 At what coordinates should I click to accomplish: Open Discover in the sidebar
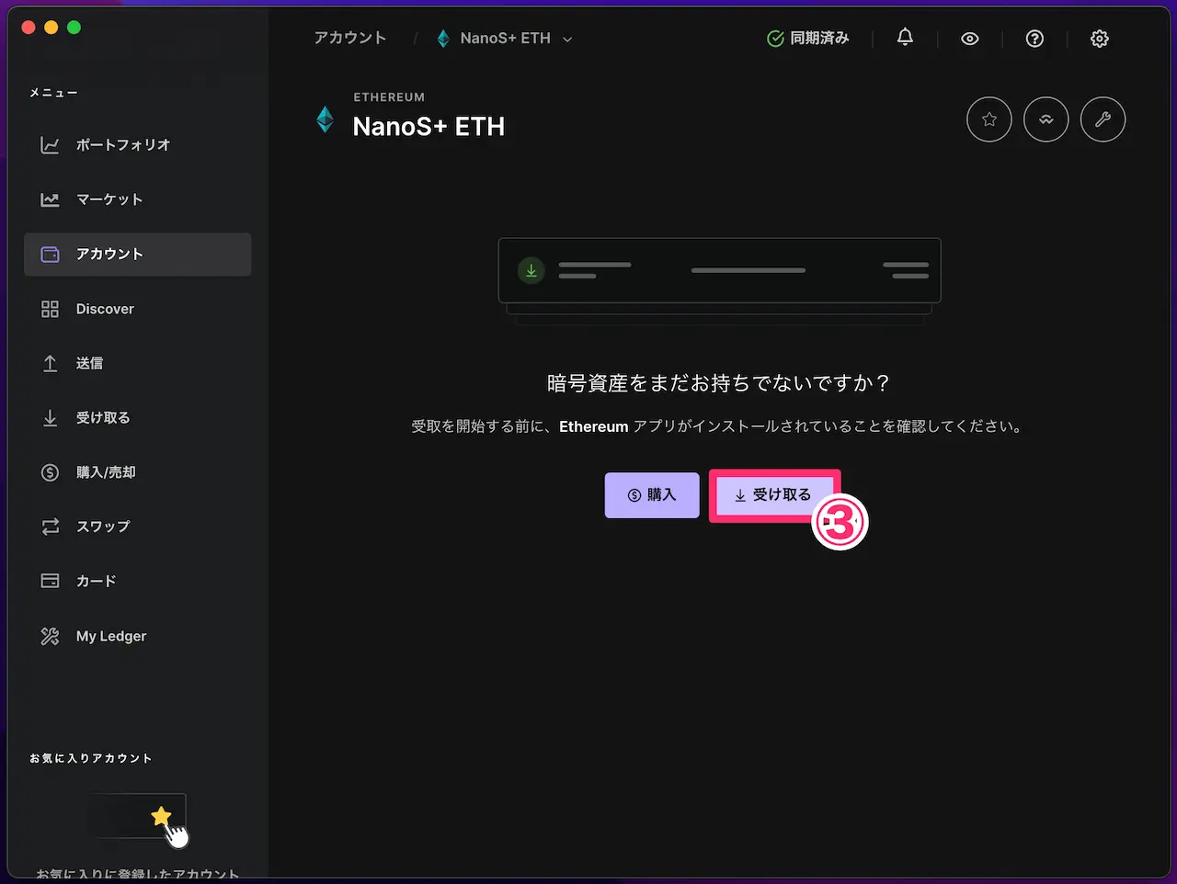pos(137,309)
